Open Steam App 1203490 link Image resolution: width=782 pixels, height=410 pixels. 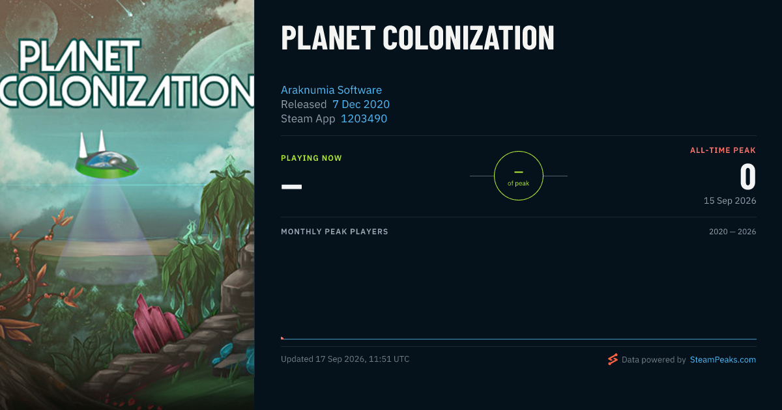(x=364, y=118)
